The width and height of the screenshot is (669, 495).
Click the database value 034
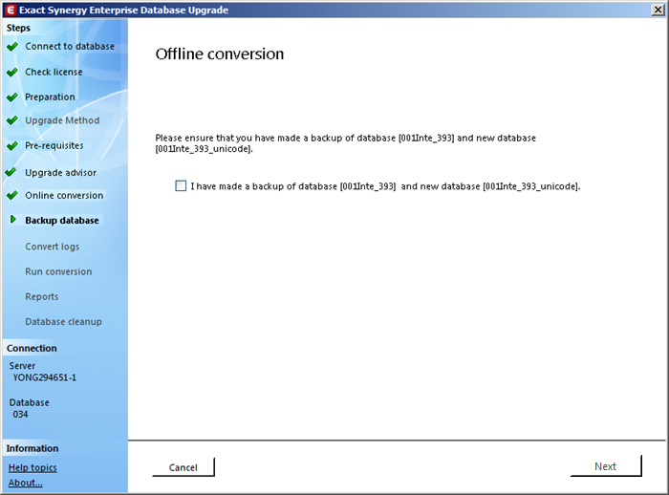coord(20,414)
